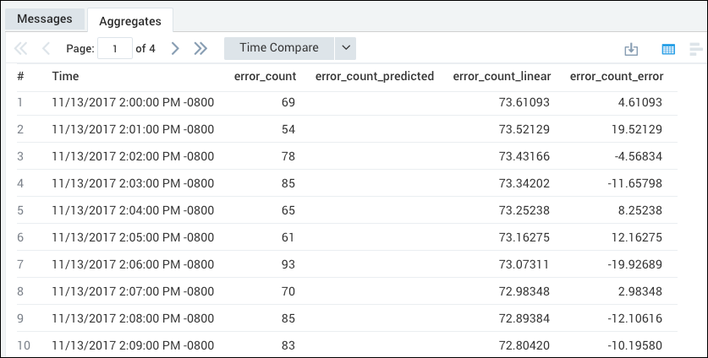The image size is (708, 358).
Task: Skip to the last page of results
Action: 200,49
